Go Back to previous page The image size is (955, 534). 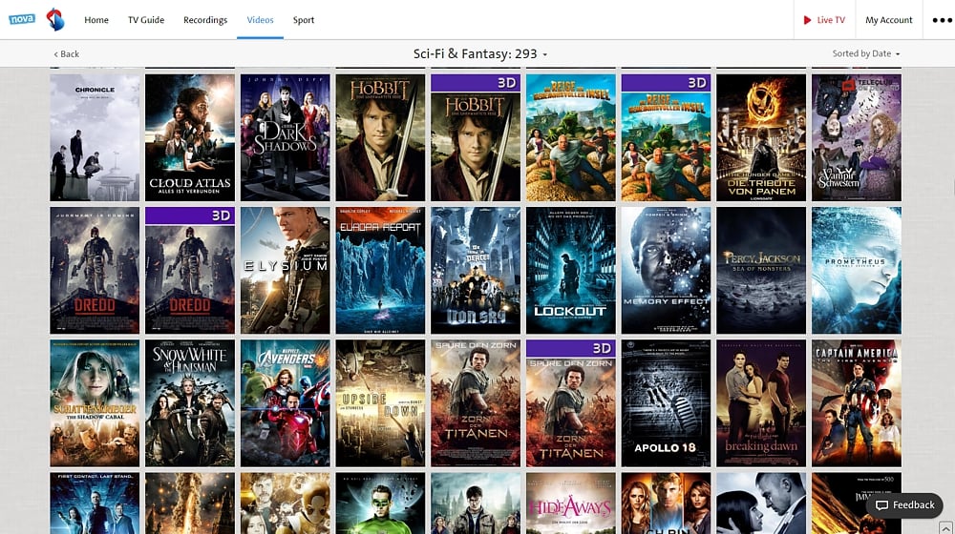(67, 54)
